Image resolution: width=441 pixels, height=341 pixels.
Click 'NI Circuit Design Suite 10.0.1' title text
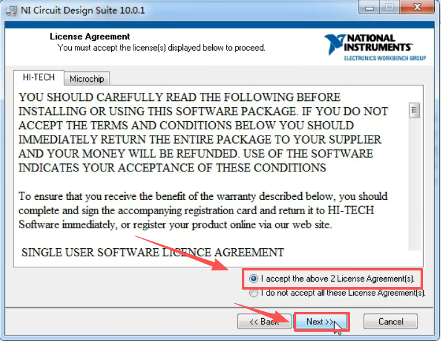[83, 11]
